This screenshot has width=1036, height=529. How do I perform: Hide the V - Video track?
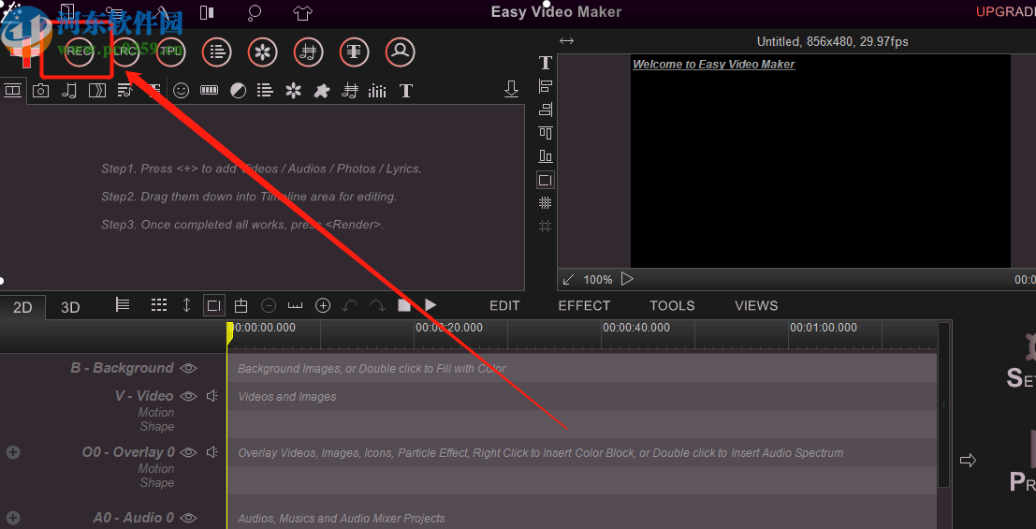click(x=188, y=396)
